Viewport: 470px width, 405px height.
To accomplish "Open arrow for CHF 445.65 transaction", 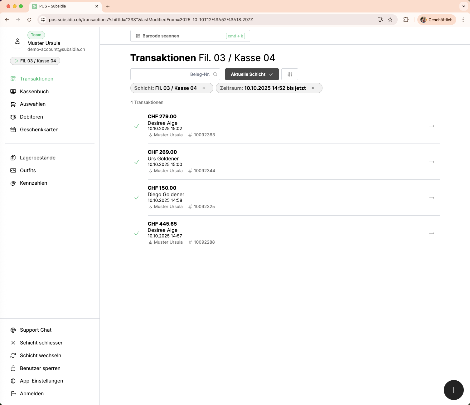I will click(431, 233).
